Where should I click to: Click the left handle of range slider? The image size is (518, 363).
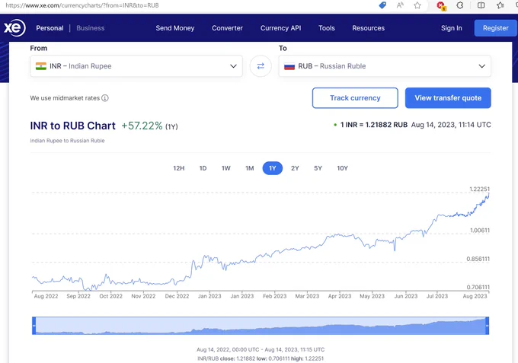(34, 326)
